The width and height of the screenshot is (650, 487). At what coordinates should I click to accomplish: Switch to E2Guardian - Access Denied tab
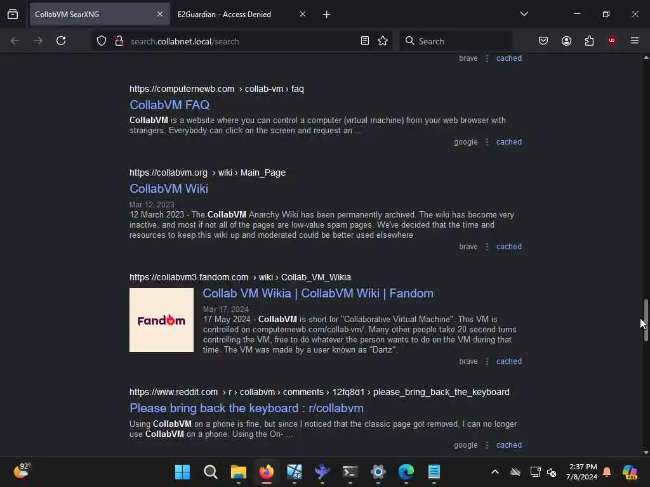tap(224, 15)
